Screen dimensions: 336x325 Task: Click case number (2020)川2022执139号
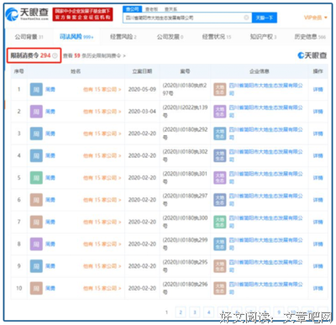pos(185,112)
